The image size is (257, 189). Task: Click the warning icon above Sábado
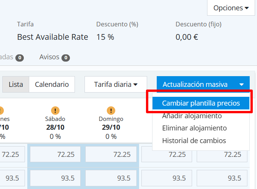[55, 111]
